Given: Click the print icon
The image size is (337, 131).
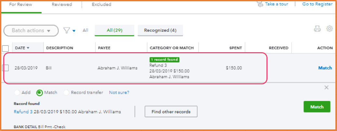Looking at the screenshot, I should pyautogui.click(x=317, y=29).
